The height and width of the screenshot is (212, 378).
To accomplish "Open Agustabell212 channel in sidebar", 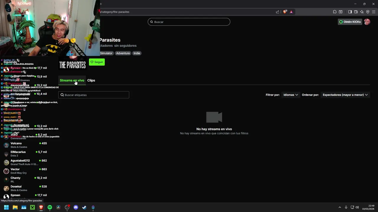I will click(25, 162).
